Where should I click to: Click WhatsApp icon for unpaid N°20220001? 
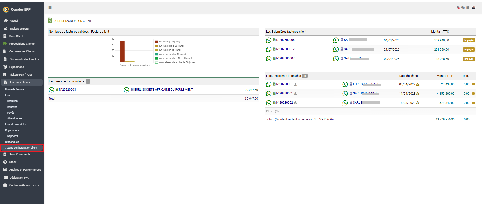[x=269, y=84]
